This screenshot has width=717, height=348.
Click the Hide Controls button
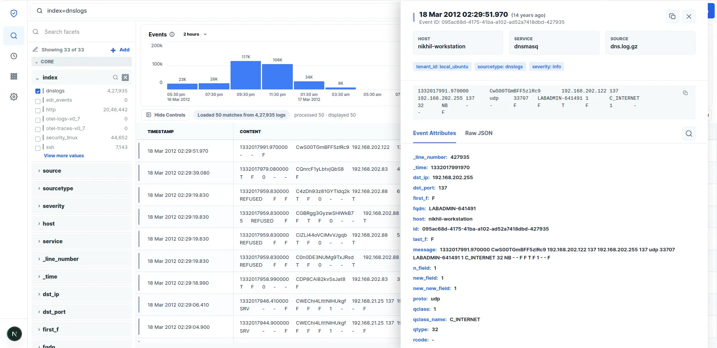[166, 115]
